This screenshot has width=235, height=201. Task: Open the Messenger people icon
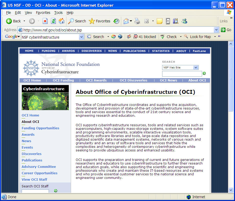click(x=184, y=21)
